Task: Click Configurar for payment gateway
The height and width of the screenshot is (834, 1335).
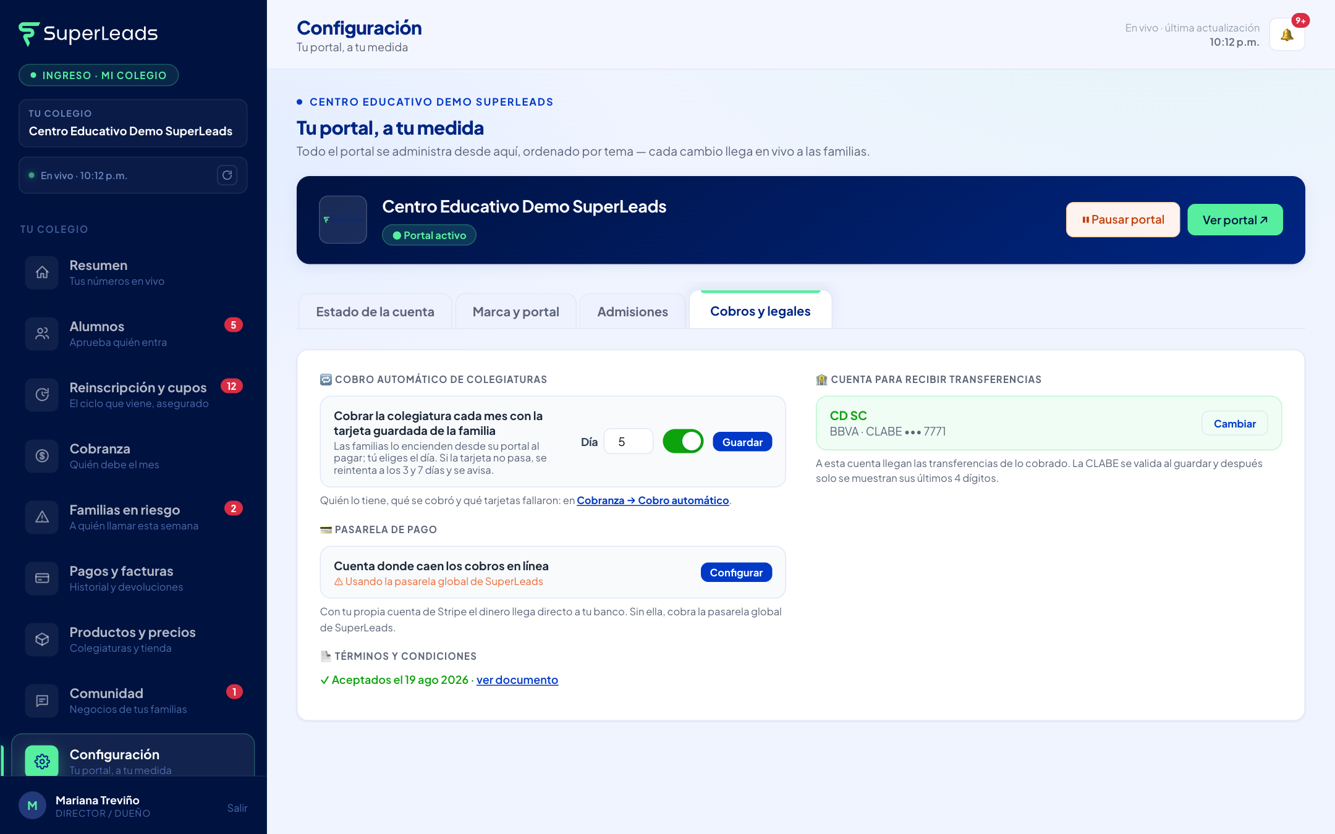Action: click(x=736, y=572)
